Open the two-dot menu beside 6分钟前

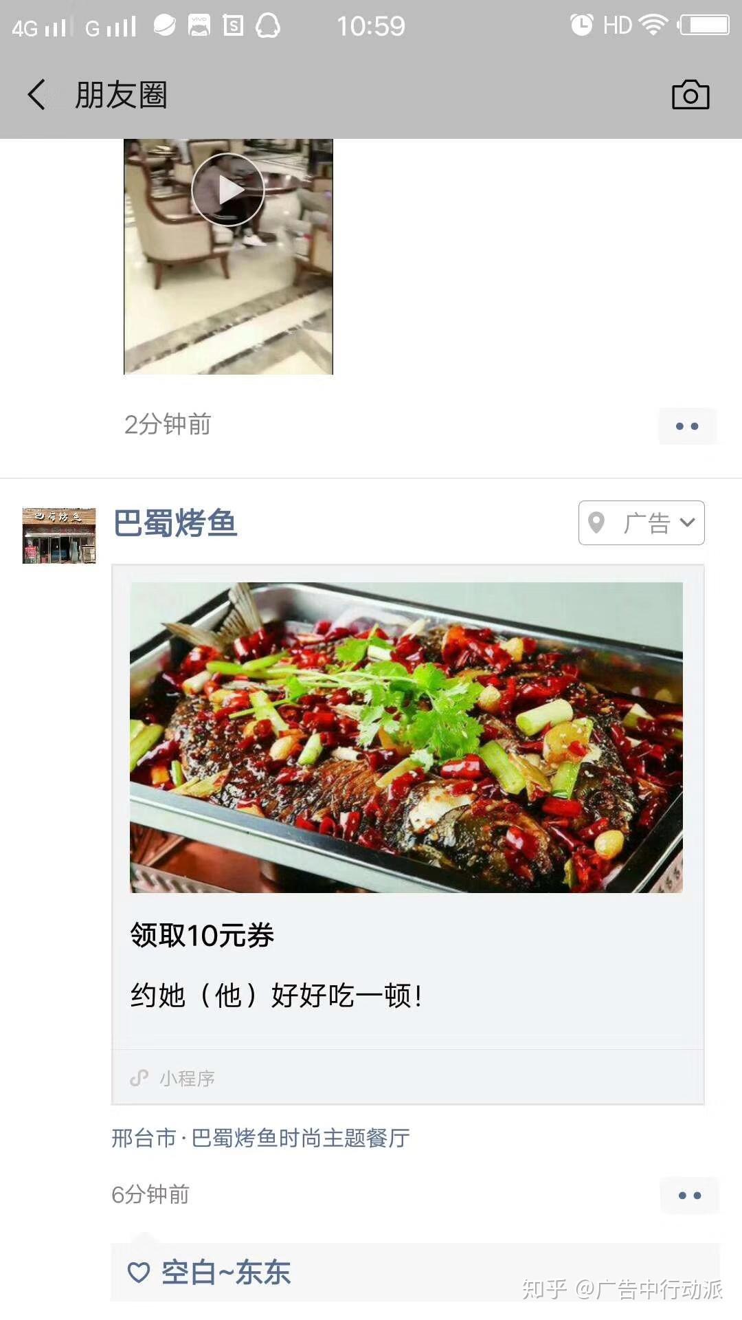tap(690, 1196)
